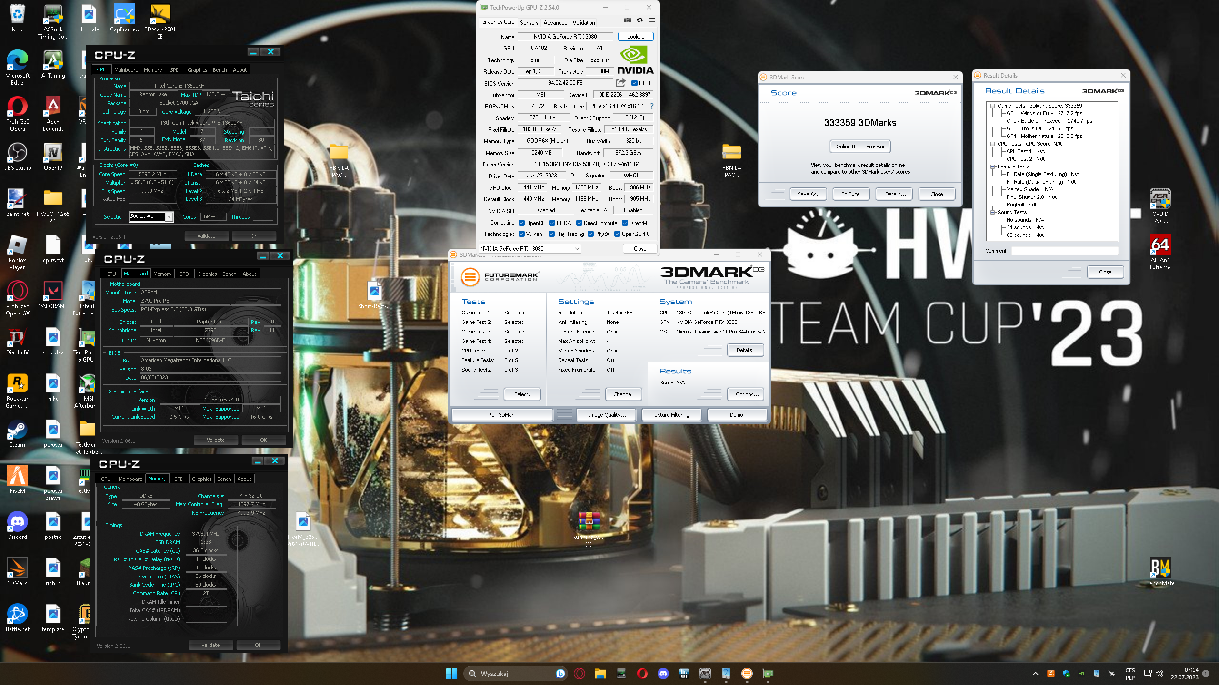The height and width of the screenshot is (685, 1219).
Task: Toggle the DirectML checkbox
Action: click(625, 223)
